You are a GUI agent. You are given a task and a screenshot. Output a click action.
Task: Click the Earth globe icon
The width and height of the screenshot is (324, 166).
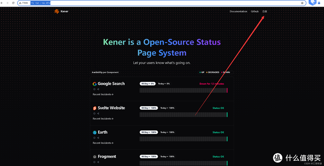coord(94,132)
